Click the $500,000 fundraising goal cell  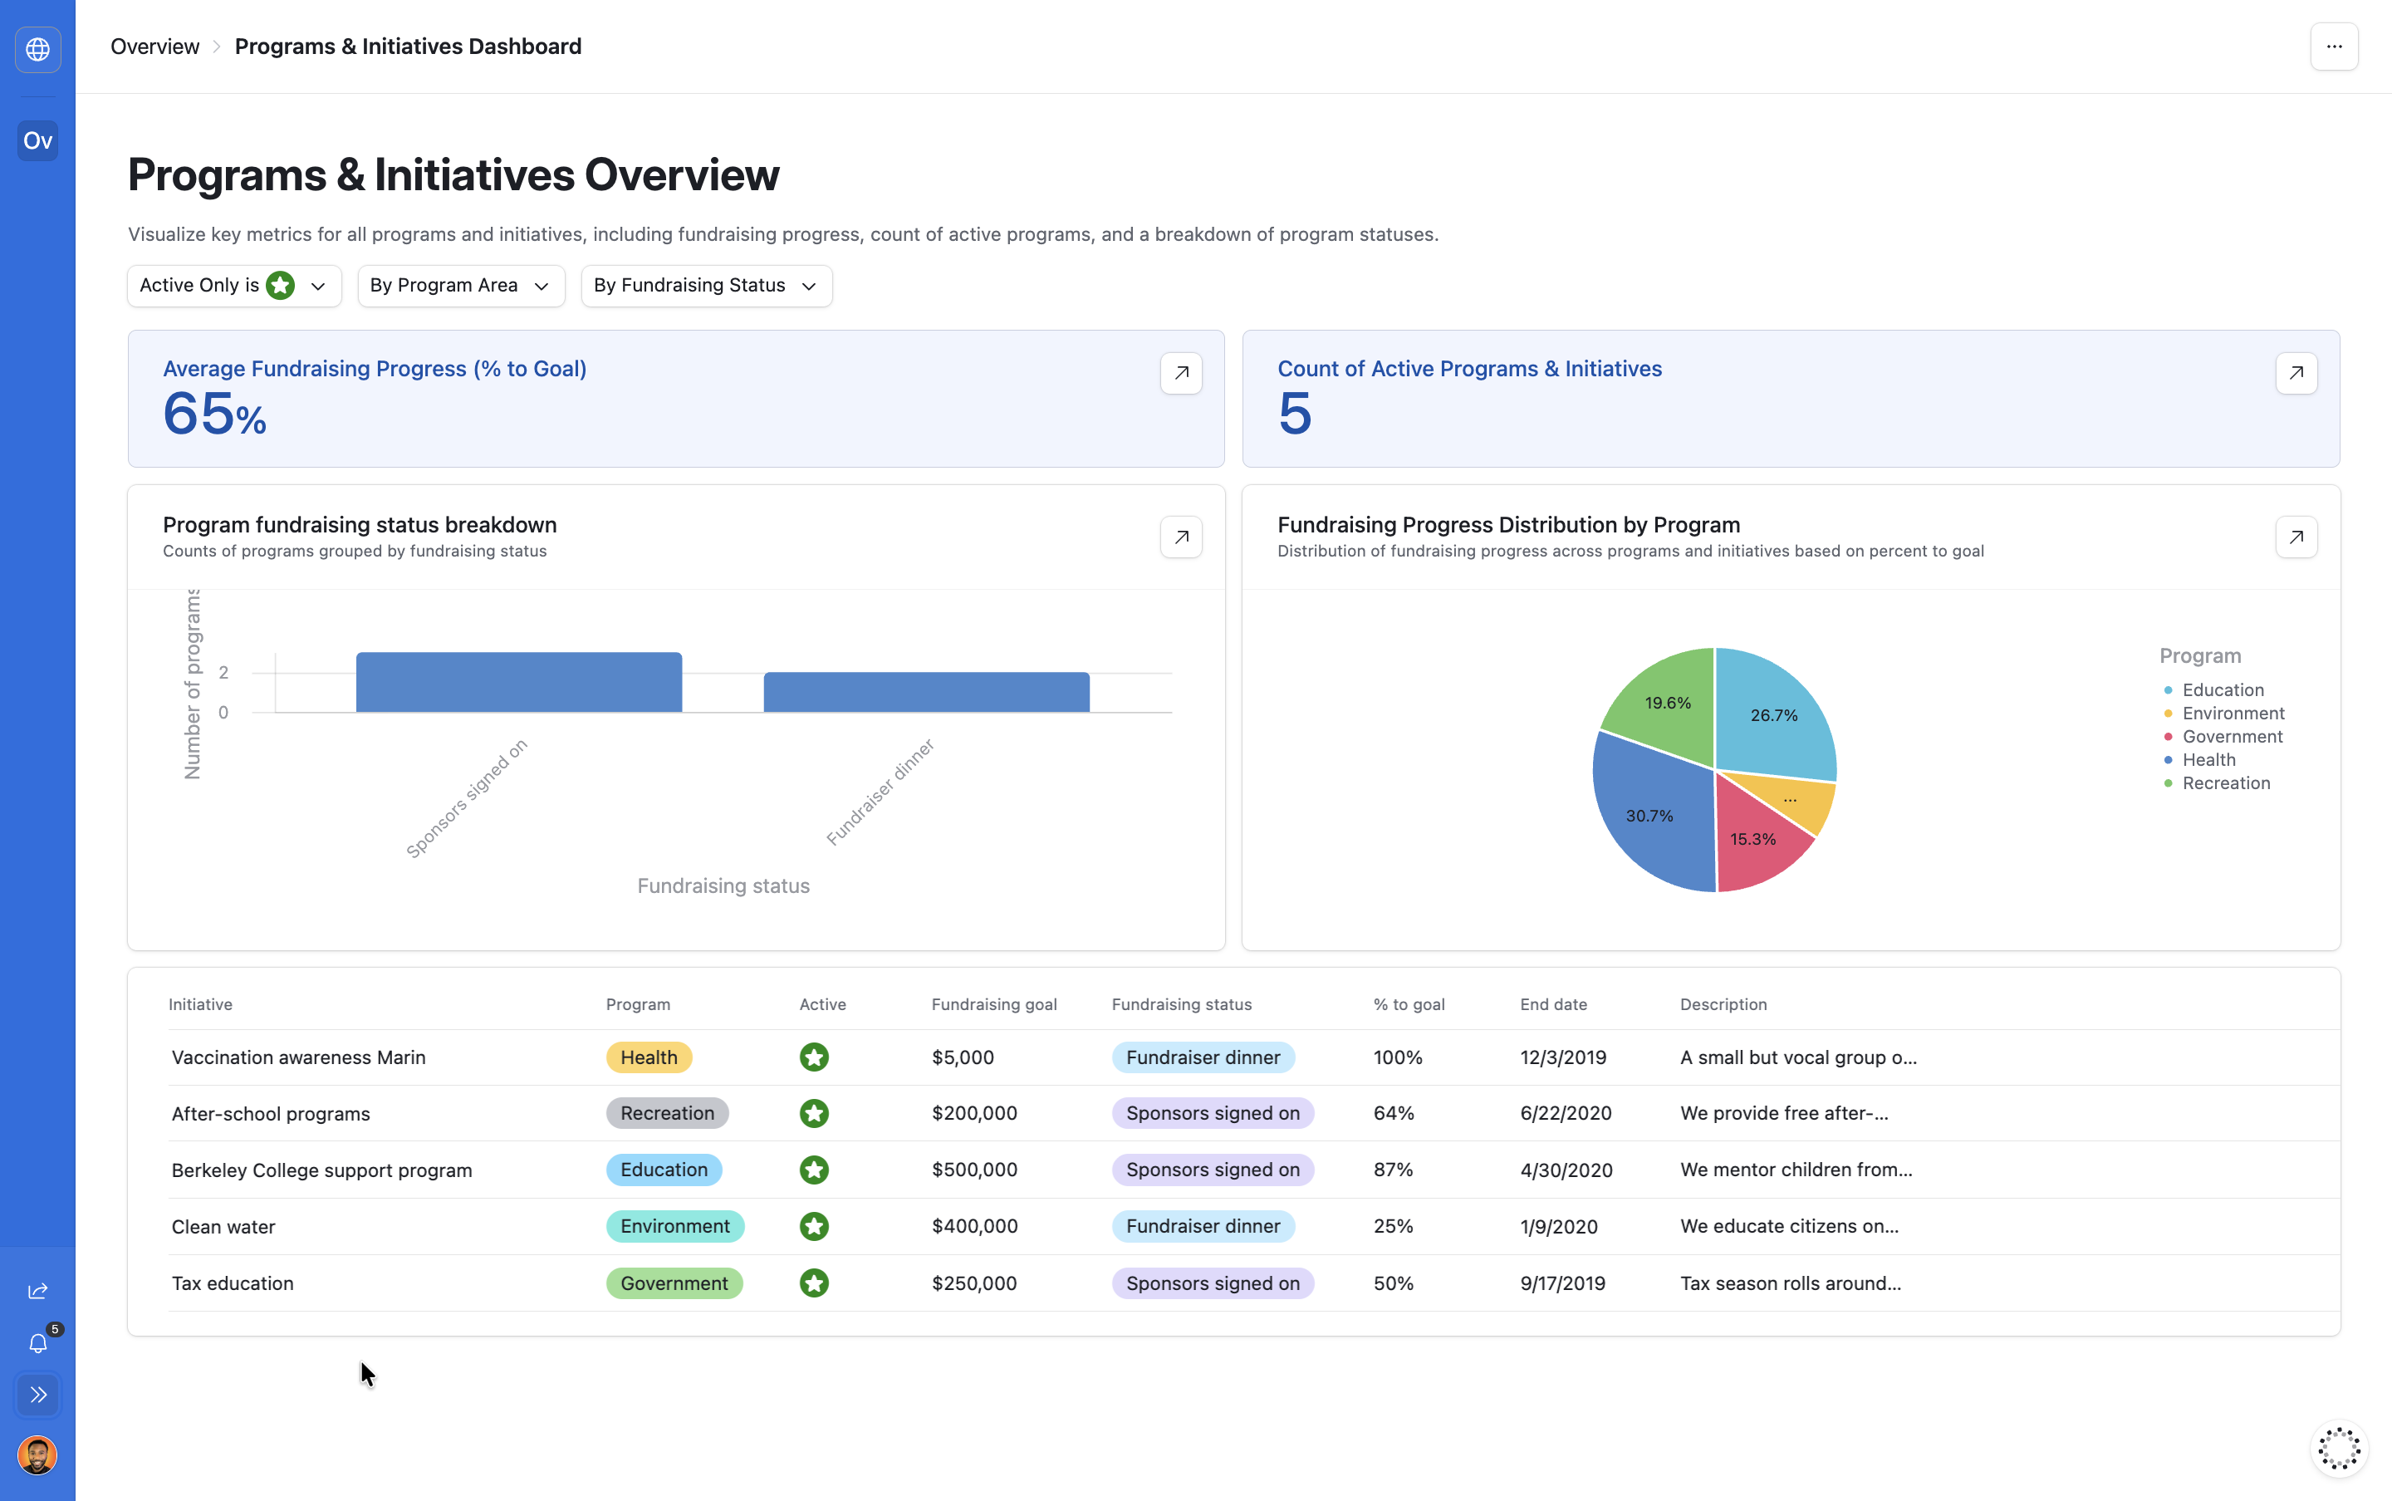point(973,1170)
